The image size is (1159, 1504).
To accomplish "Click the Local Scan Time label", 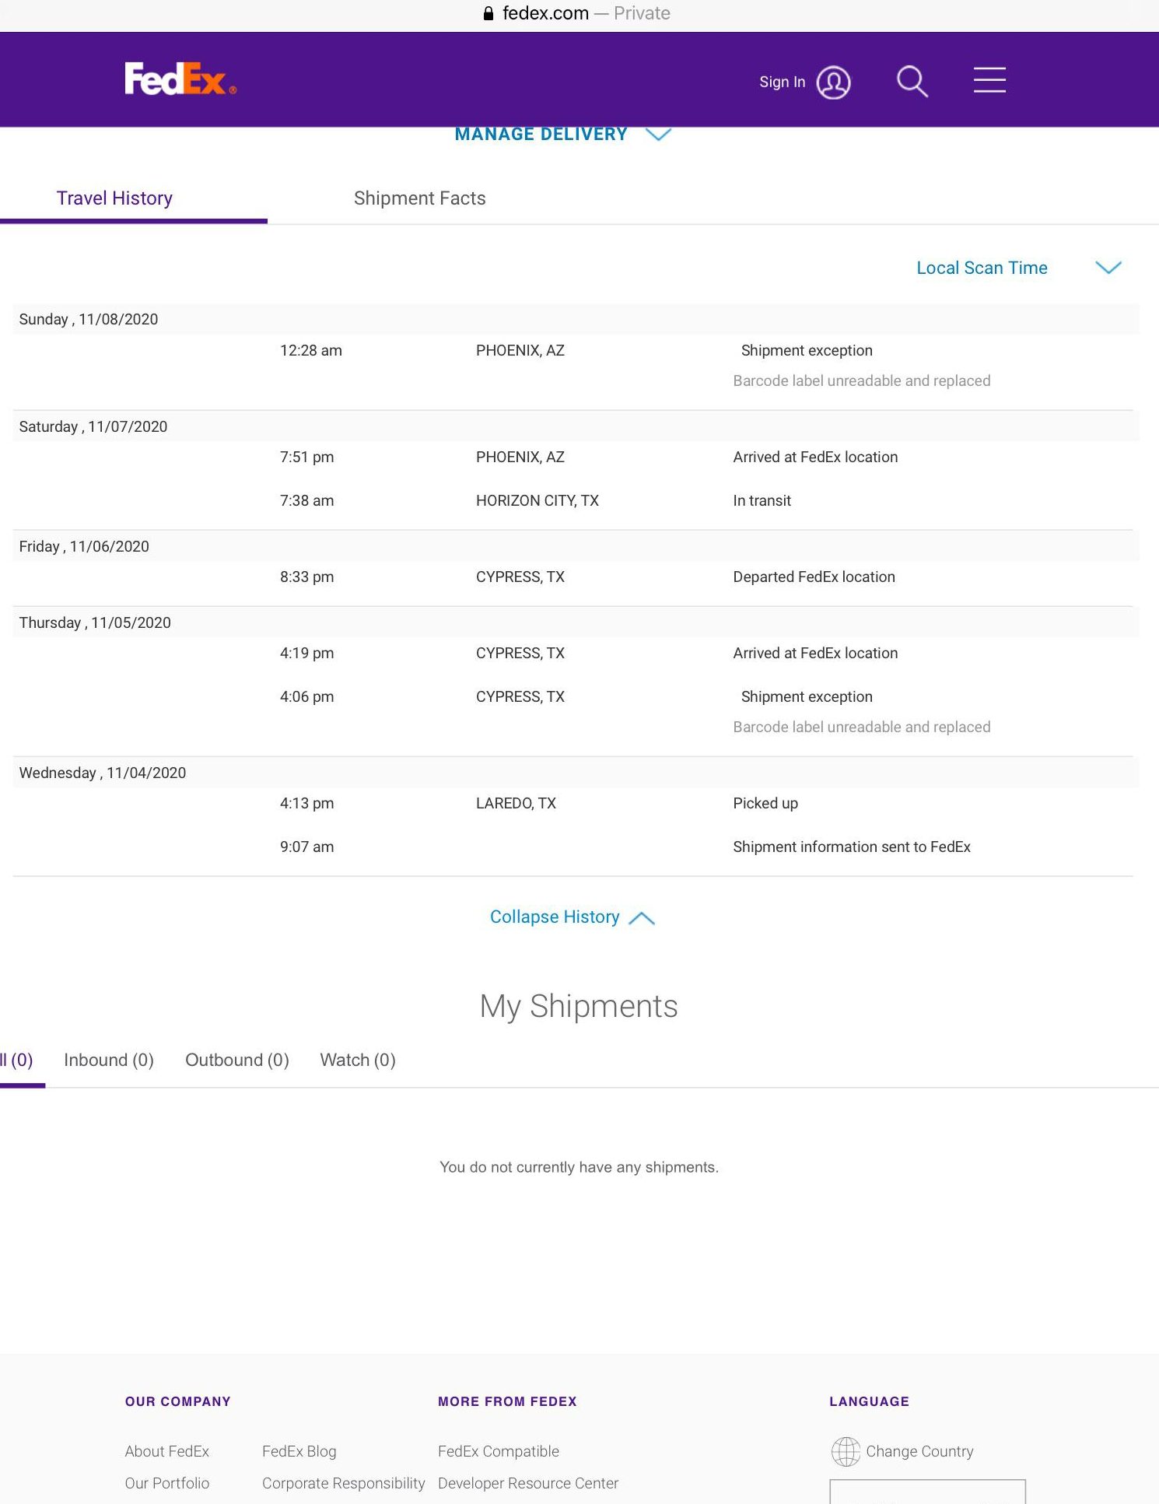I will (982, 268).
